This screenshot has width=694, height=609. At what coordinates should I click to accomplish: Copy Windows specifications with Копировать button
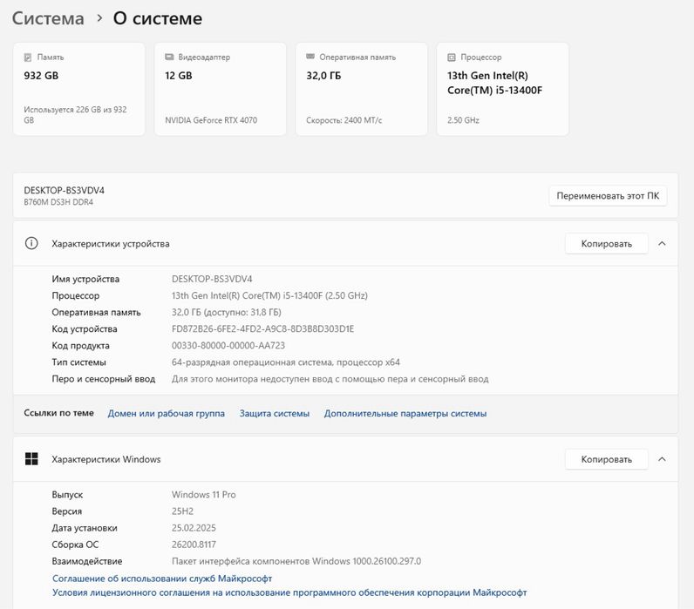[606, 459]
